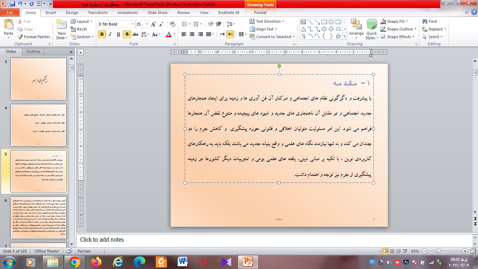Open the Drawing Tools Format tab
The width and height of the screenshot is (478, 269).
pyautogui.click(x=260, y=13)
